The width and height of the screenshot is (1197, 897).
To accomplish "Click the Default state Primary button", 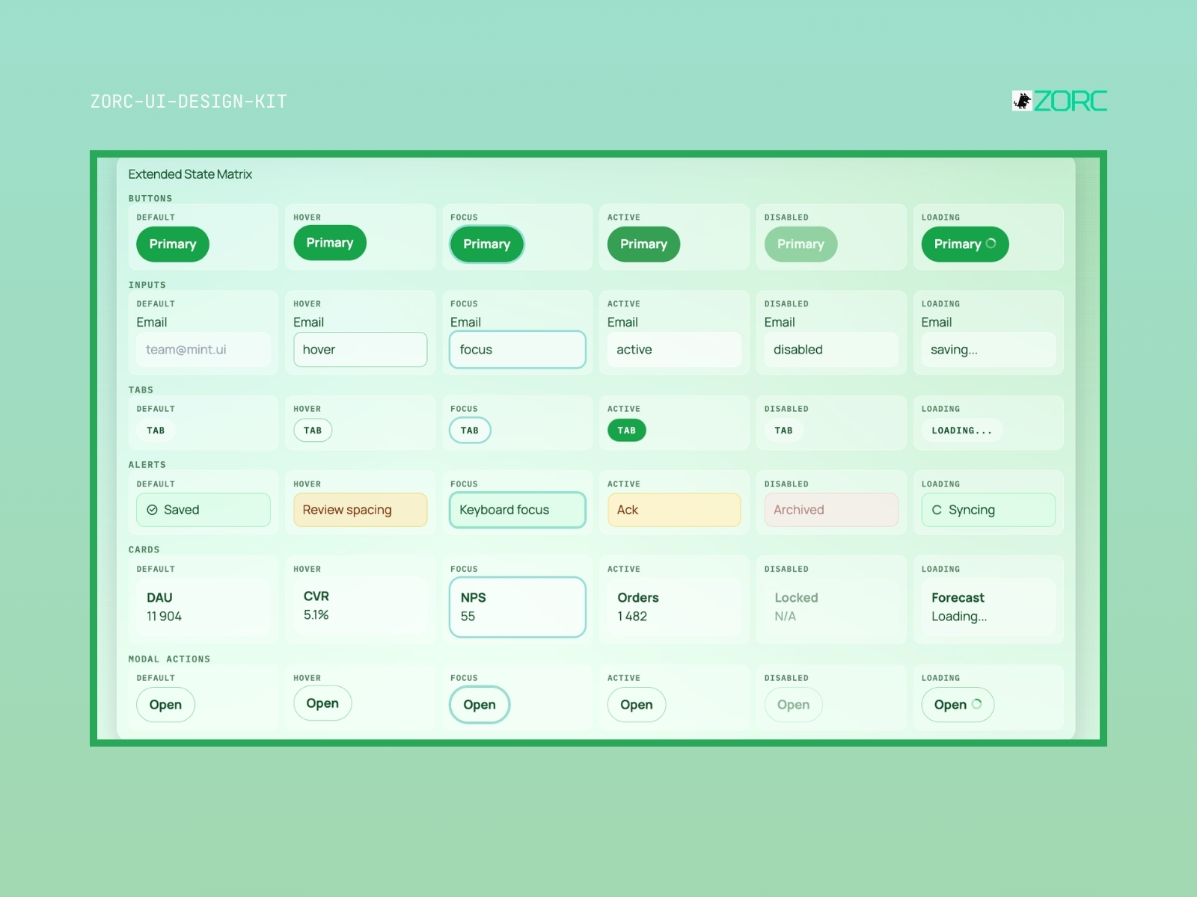I will click(173, 244).
